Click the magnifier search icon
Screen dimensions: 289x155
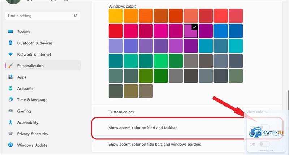(75, 16)
